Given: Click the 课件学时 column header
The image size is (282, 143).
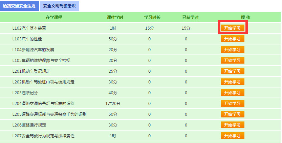Looking at the screenshot, I should (x=115, y=17).
